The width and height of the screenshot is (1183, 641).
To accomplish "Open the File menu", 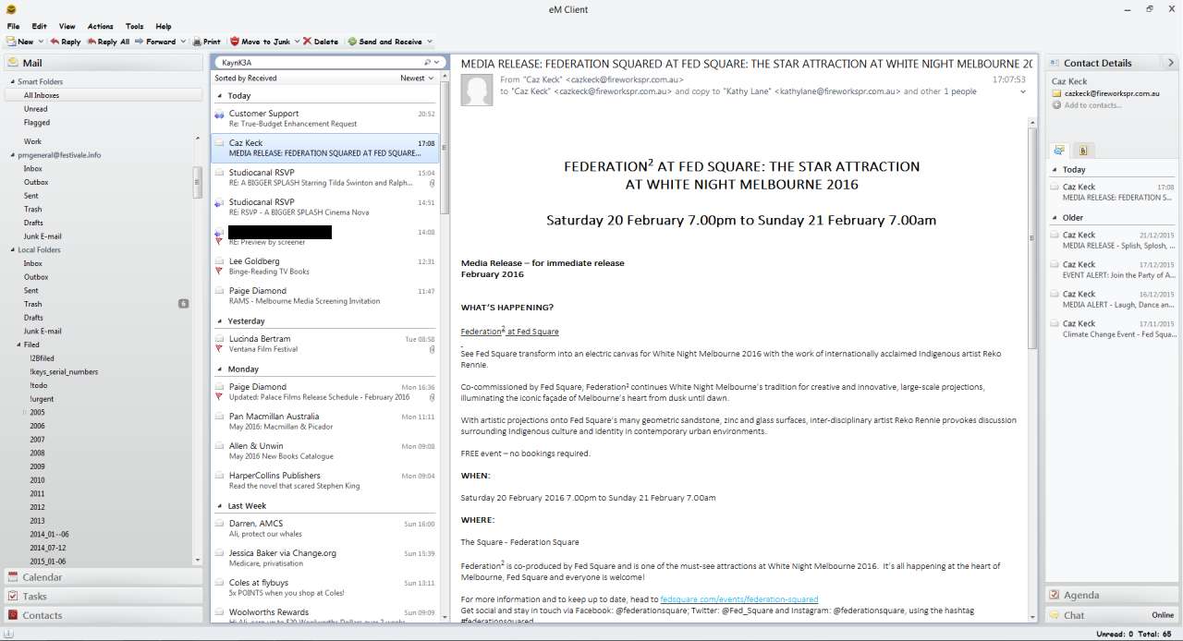I will coord(13,27).
